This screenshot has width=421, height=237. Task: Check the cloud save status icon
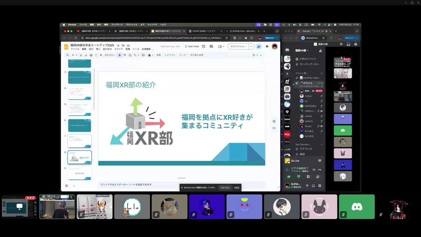point(128,45)
